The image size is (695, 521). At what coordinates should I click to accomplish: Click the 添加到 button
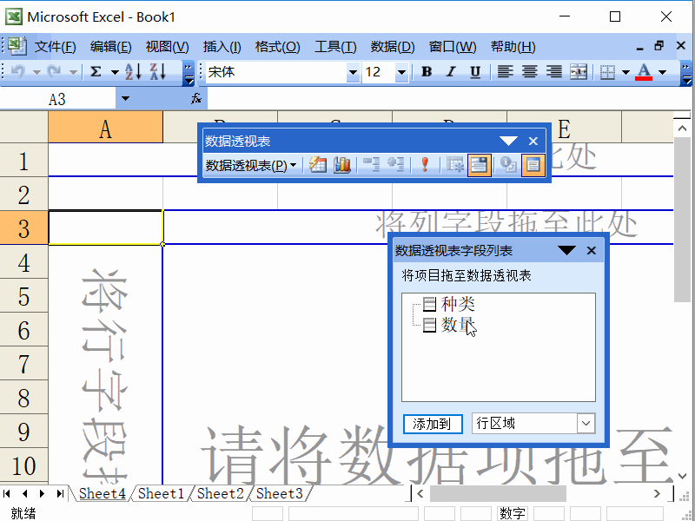[433, 424]
